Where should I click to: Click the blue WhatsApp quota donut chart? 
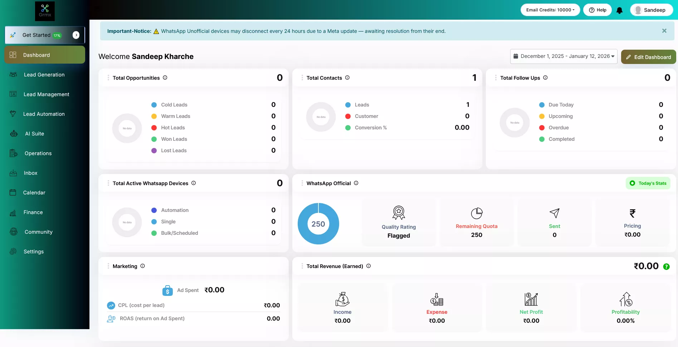(318, 224)
